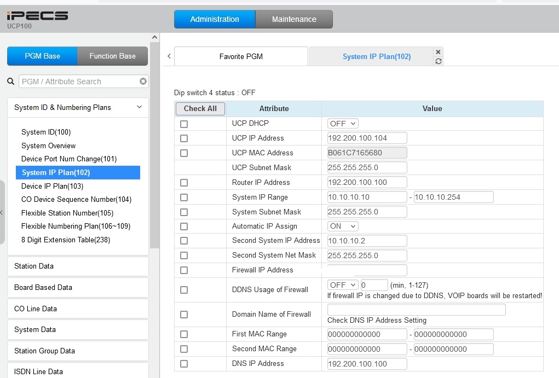
Task: Click the UCP IP Address field
Action: [367, 138]
